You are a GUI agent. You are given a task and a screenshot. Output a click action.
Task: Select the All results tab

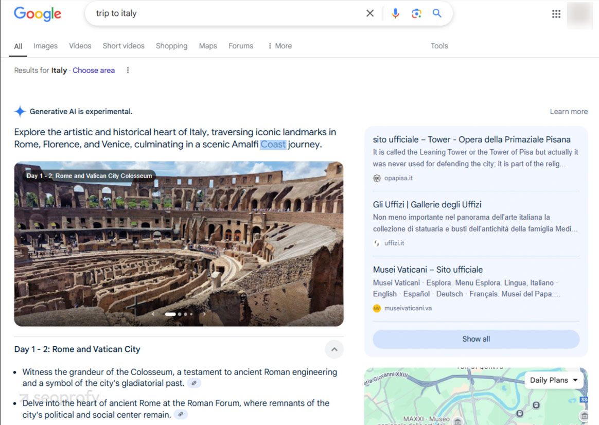point(18,46)
